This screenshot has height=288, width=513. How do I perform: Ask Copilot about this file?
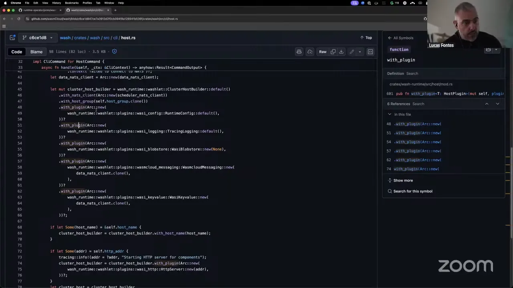point(299,52)
